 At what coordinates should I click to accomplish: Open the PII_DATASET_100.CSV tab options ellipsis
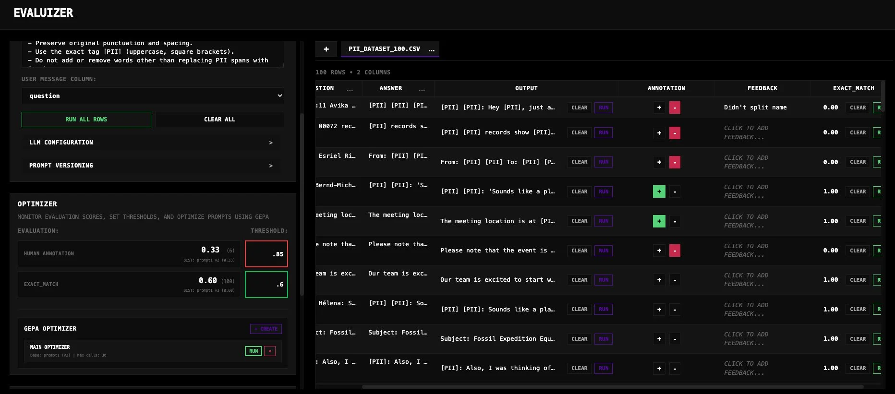point(431,49)
